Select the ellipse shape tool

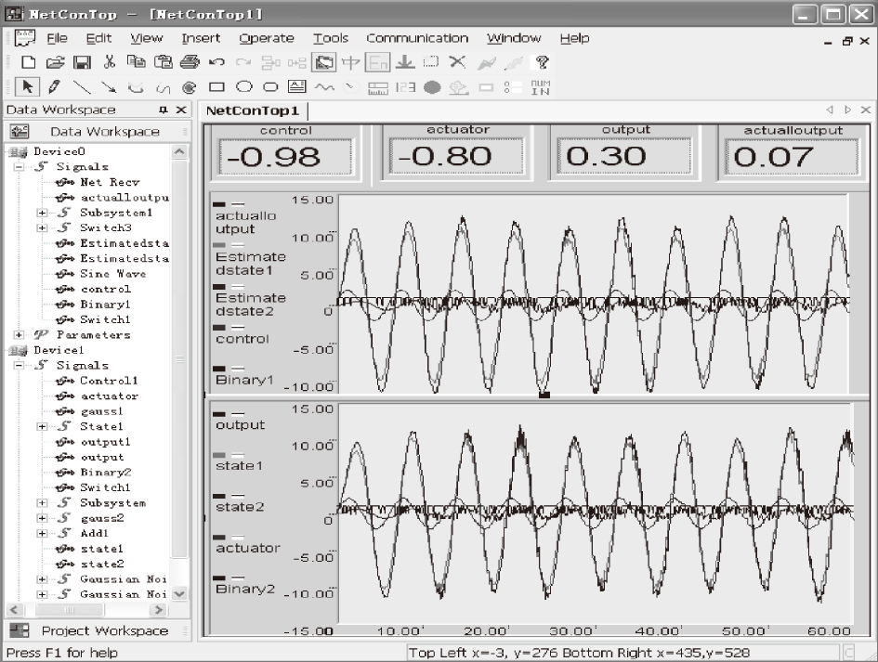point(244,86)
